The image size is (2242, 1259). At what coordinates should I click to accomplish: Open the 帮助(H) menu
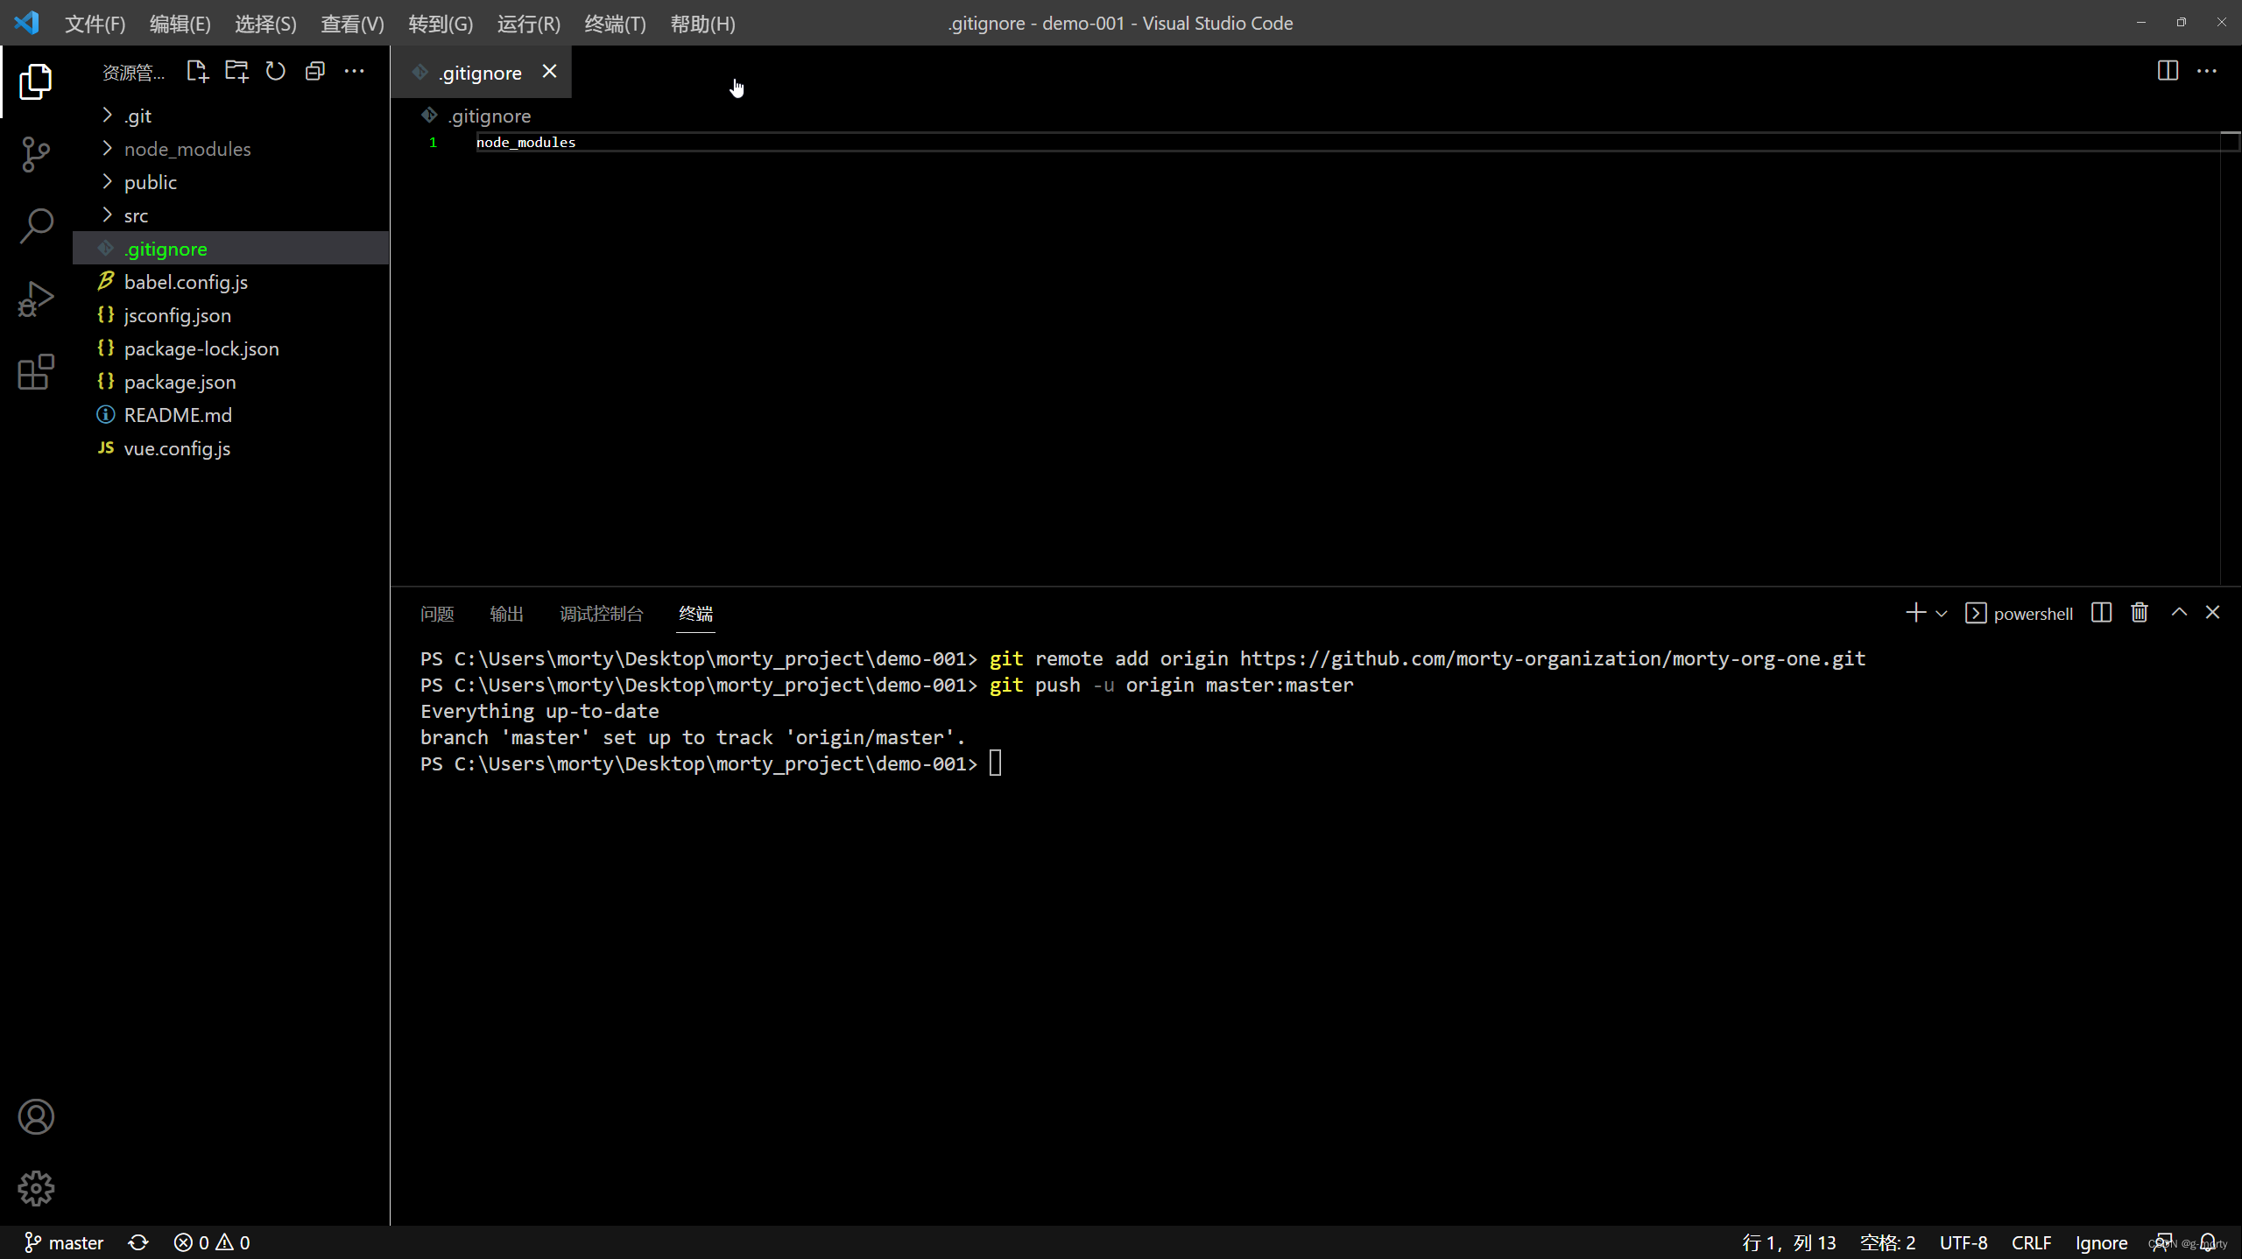click(702, 24)
